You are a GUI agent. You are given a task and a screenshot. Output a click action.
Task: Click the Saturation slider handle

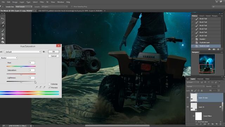(x=21, y=74)
